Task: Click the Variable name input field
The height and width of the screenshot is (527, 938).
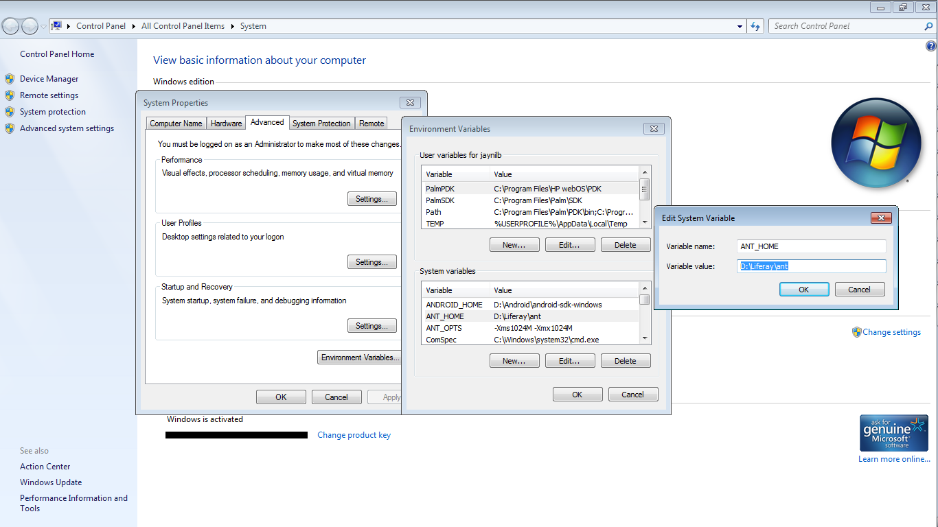Action: click(812, 246)
